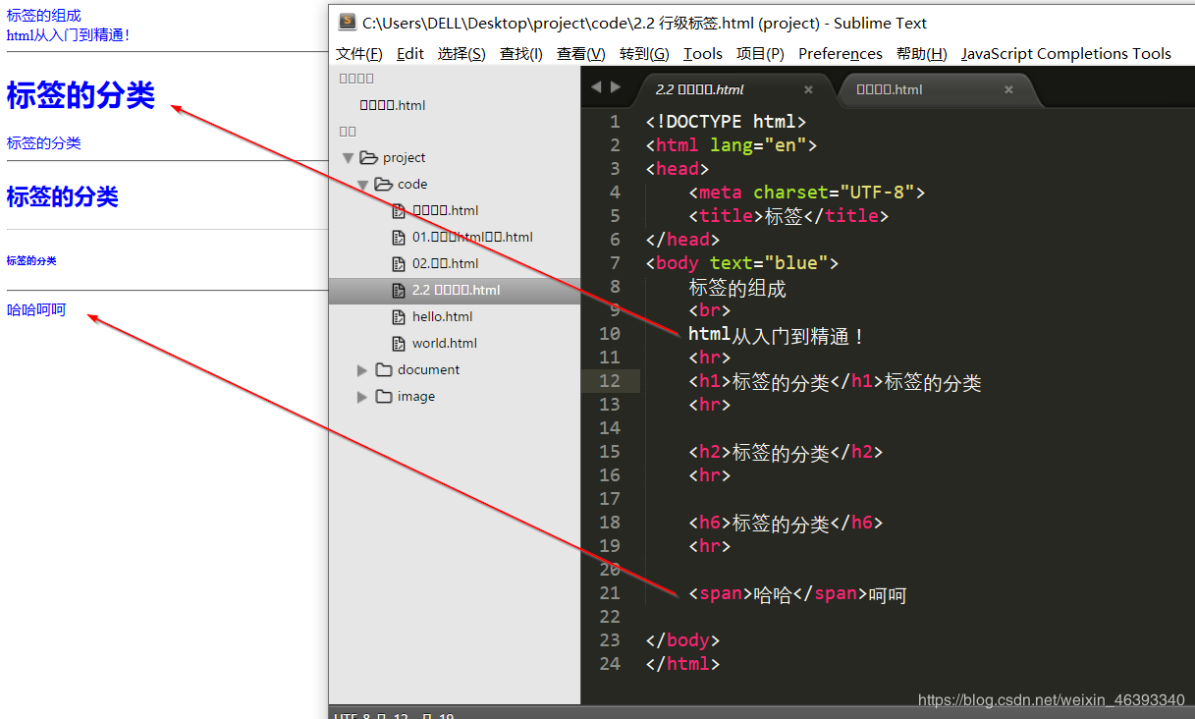The height and width of the screenshot is (719, 1195).
Task: Click the file icon beside hello.html
Action: [399, 316]
